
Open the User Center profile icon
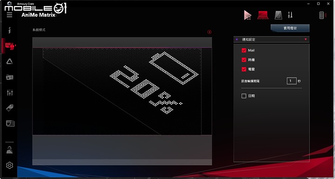point(9,150)
